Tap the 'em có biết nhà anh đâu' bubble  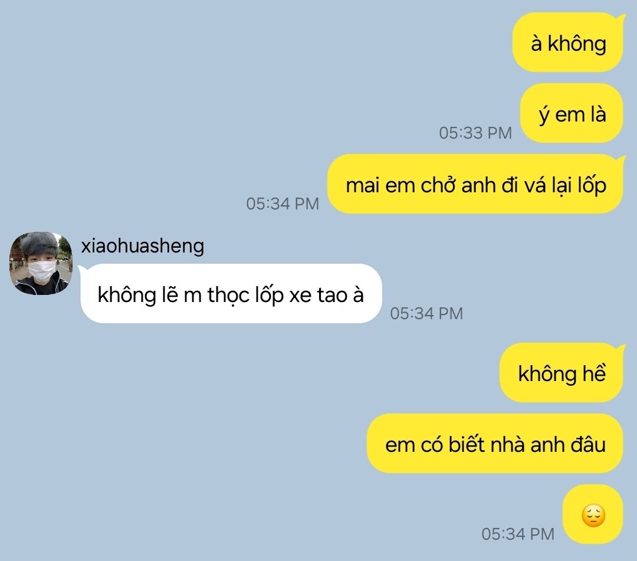click(495, 443)
